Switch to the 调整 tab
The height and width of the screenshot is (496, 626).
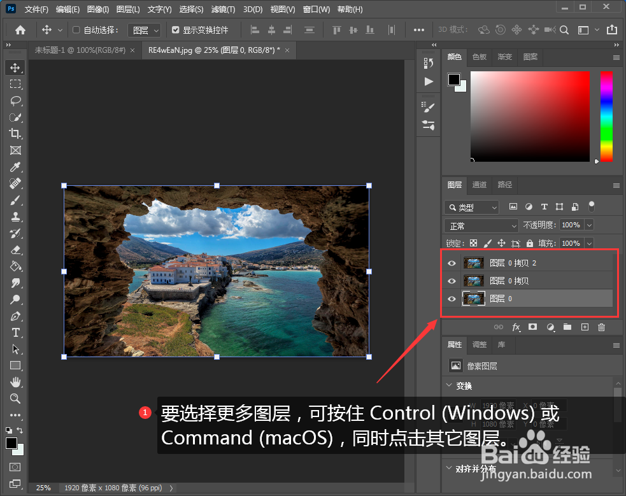click(479, 344)
